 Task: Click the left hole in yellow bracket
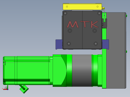67,7
